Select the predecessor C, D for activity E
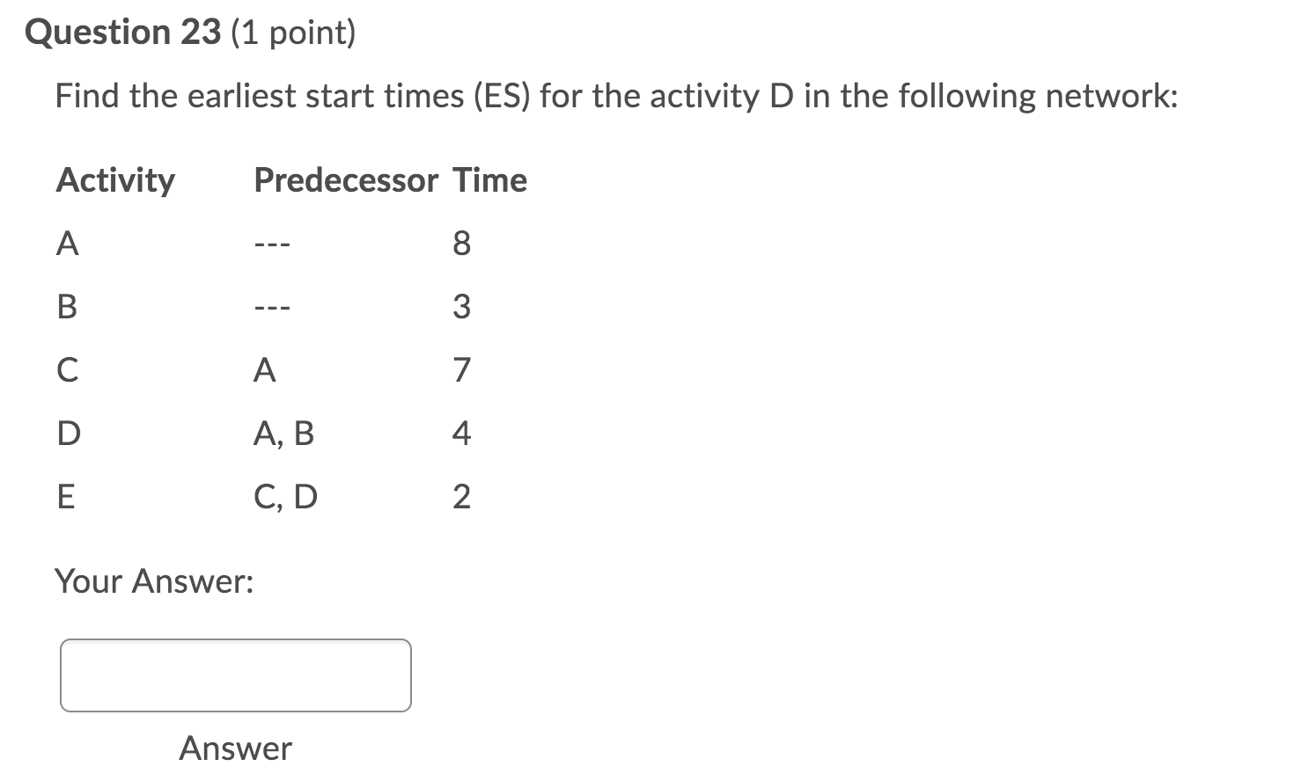 tap(283, 496)
